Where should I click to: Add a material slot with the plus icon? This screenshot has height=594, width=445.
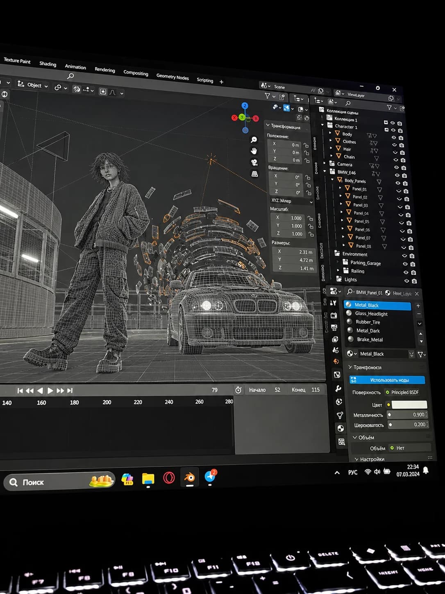pos(418,306)
